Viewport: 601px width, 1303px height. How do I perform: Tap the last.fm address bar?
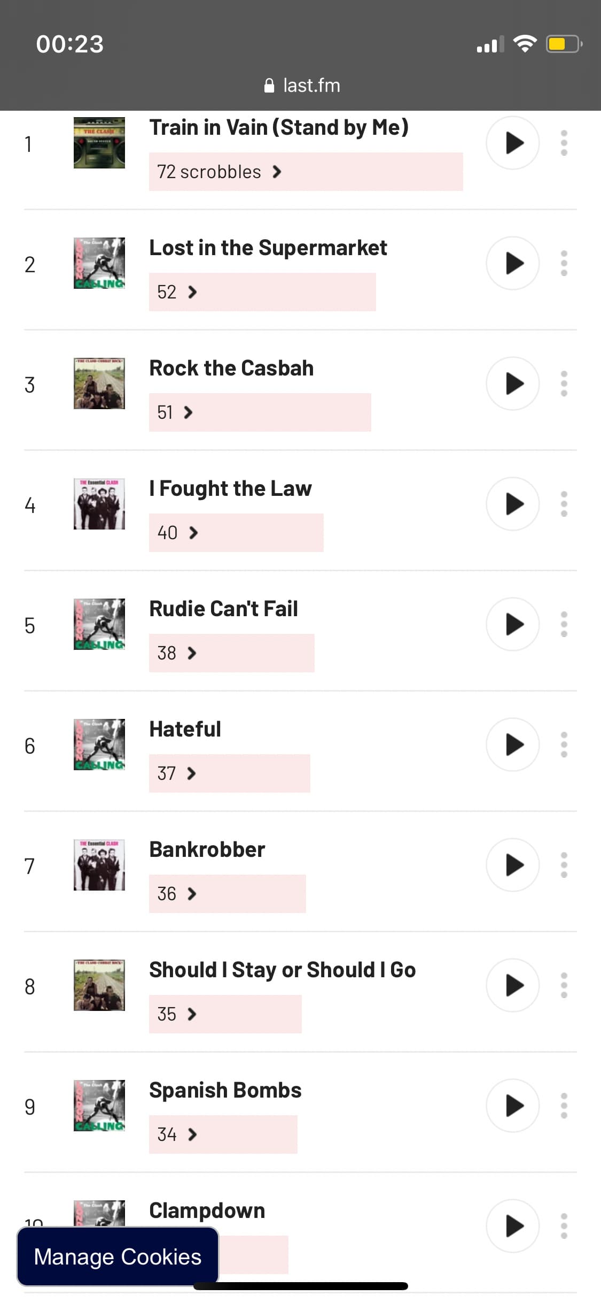pos(302,86)
